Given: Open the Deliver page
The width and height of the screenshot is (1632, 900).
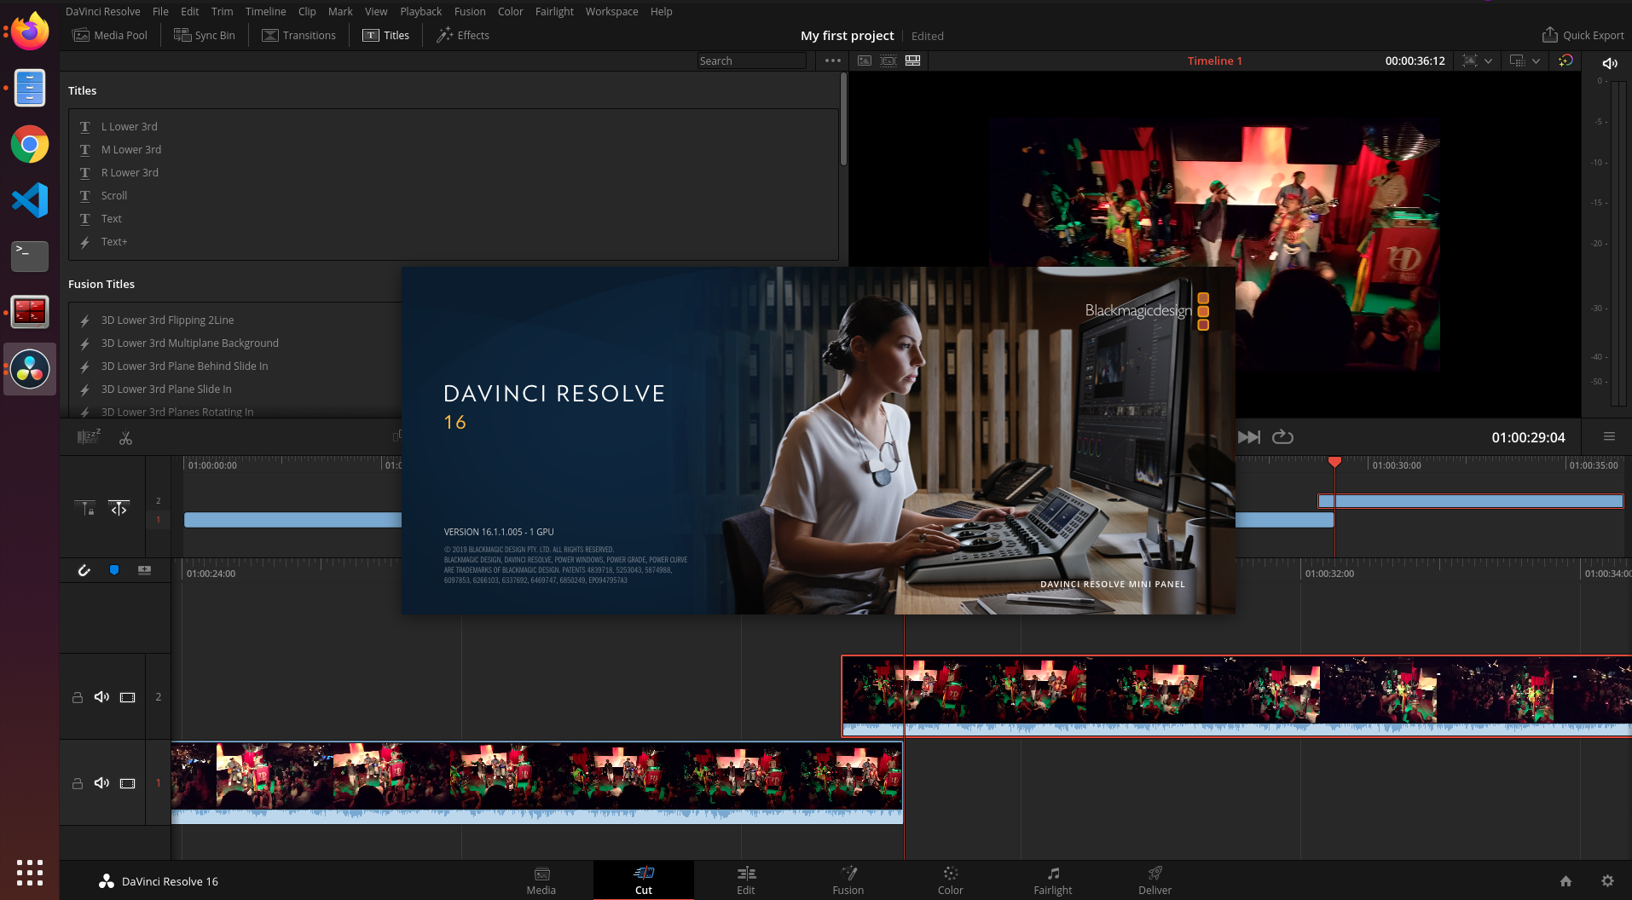Looking at the screenshot, I should [x=1155, y=881].
